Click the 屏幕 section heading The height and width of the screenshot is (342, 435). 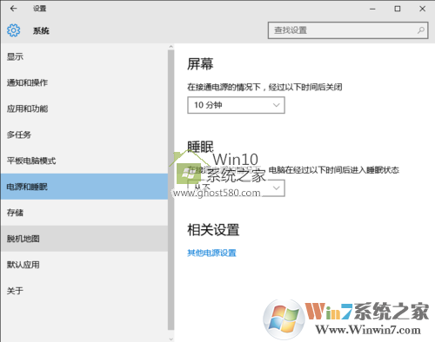coord(200,64)
